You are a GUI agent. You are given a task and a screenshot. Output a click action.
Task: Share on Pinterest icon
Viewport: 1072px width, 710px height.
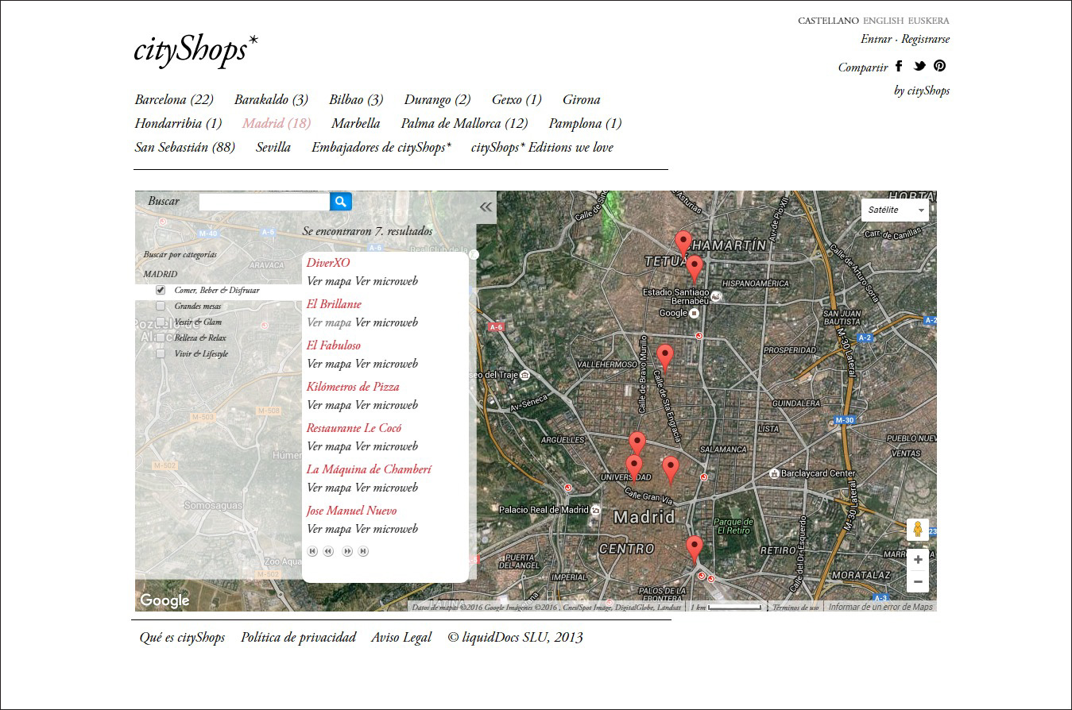click(939, 66)
